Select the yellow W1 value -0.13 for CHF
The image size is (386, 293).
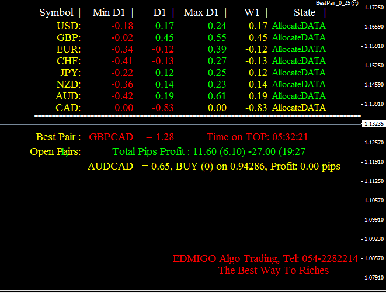coord(256,61)
